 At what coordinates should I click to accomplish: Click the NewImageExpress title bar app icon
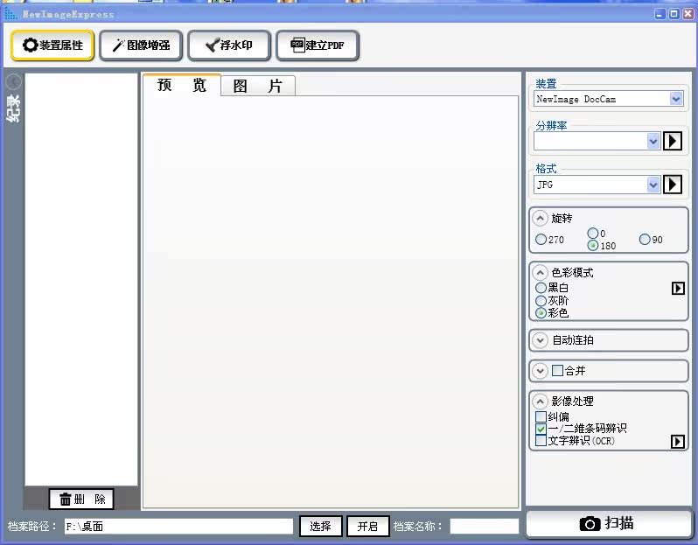click(x=10, y=14)
